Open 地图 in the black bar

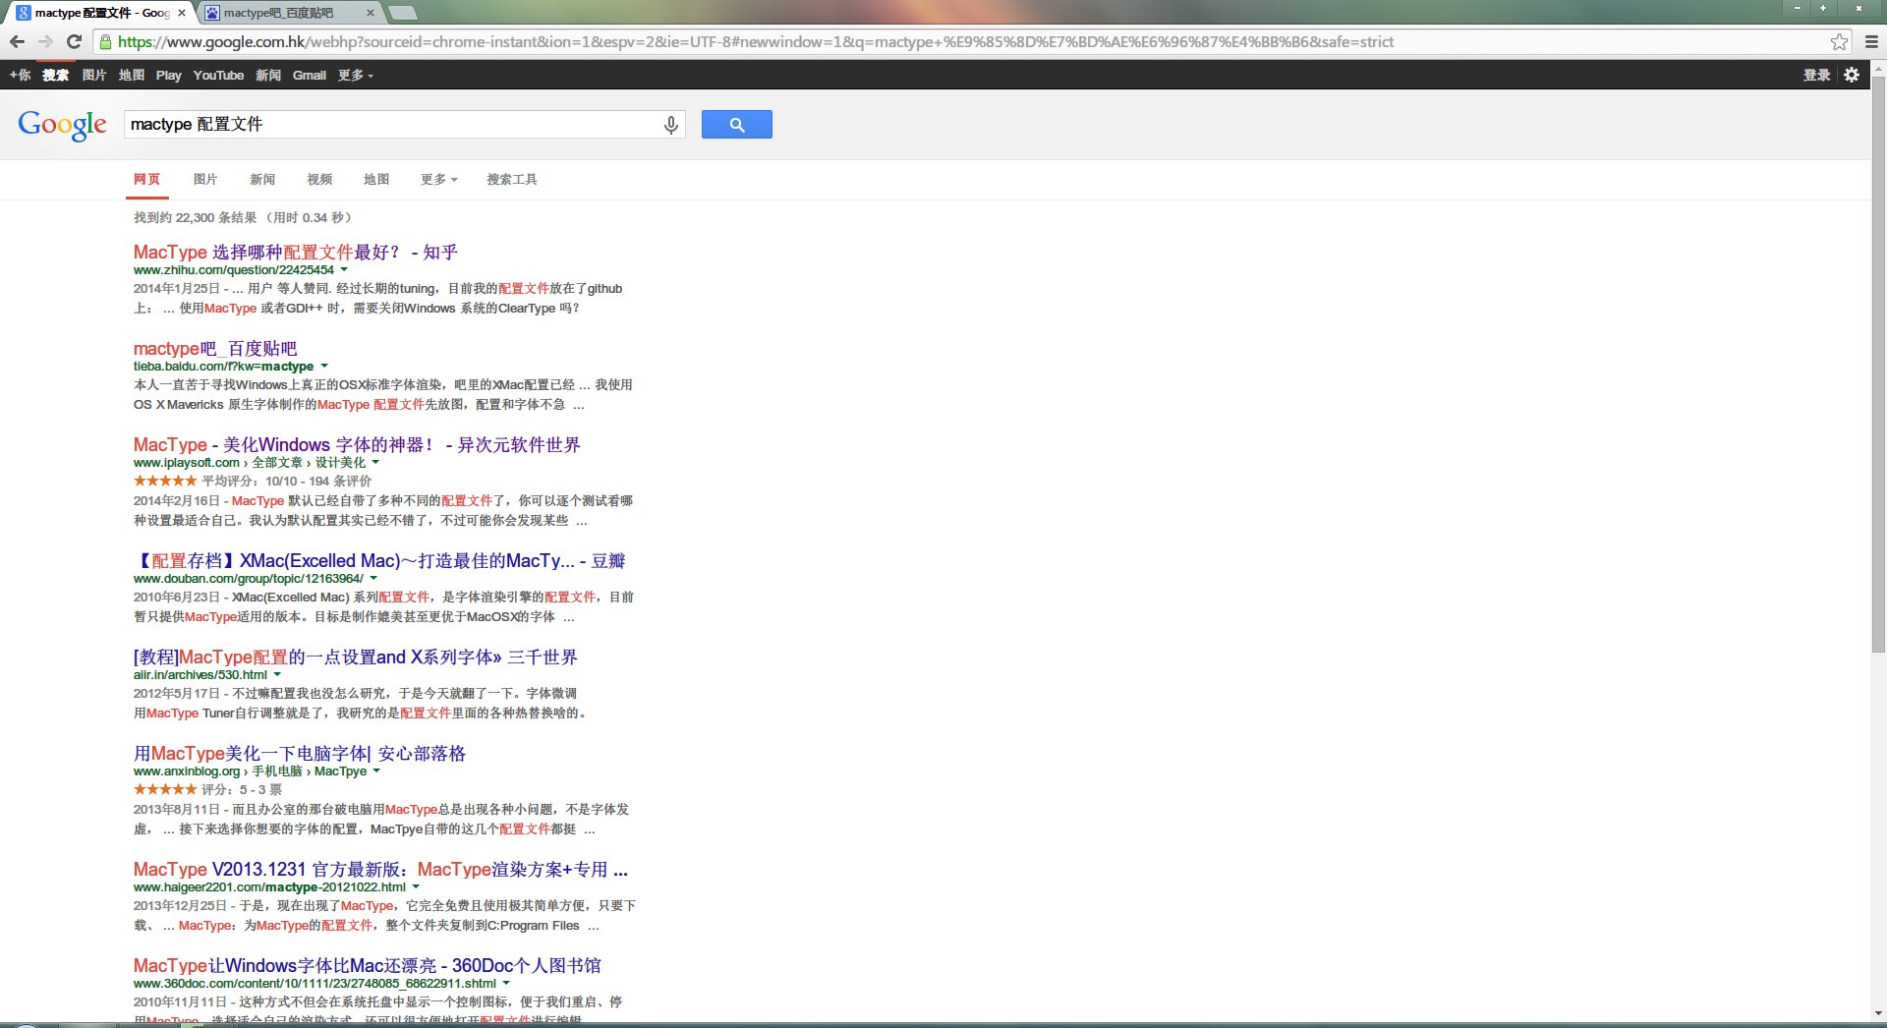tap(132, 75)
